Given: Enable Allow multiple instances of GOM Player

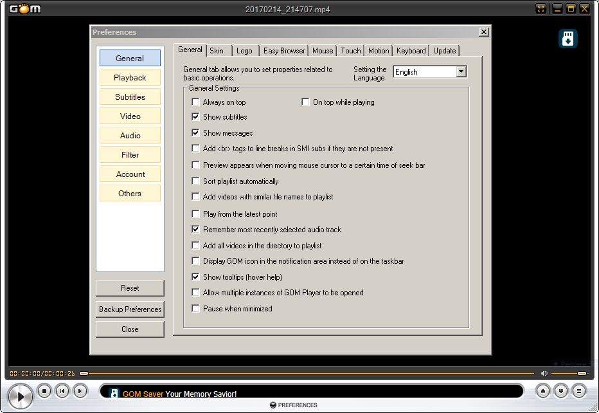Looking at the screenshot, I should pos(195,293).
